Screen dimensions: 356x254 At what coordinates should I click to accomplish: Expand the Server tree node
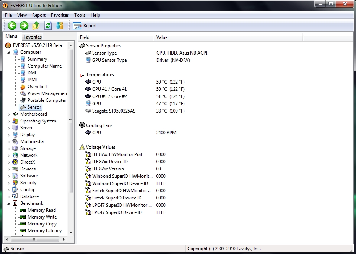[x=9, y=128]
